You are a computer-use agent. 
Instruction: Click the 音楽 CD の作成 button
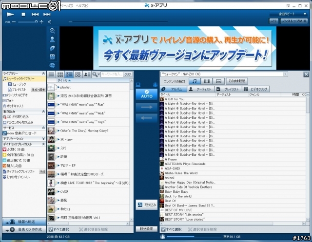[x=24, y=229]
